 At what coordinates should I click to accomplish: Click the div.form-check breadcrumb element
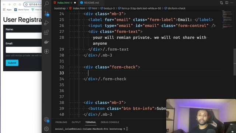[x=175, y=8]
